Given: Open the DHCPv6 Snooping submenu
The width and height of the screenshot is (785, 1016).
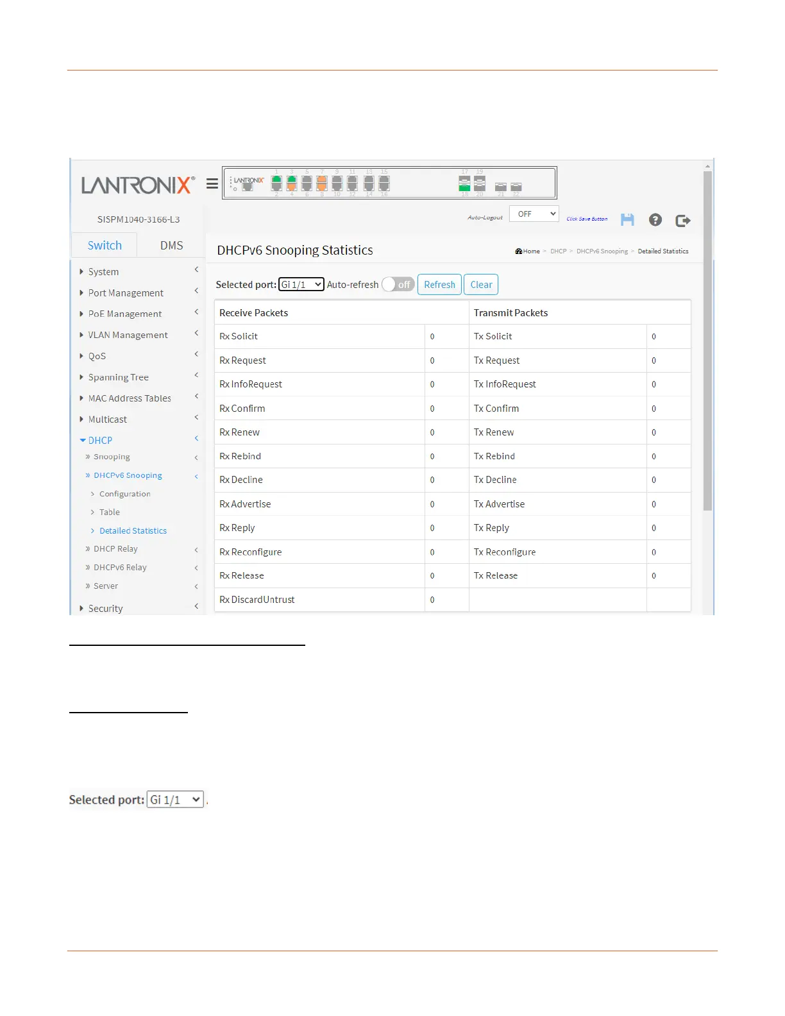Looking at the screenshot, I should (x=128, y=475).
